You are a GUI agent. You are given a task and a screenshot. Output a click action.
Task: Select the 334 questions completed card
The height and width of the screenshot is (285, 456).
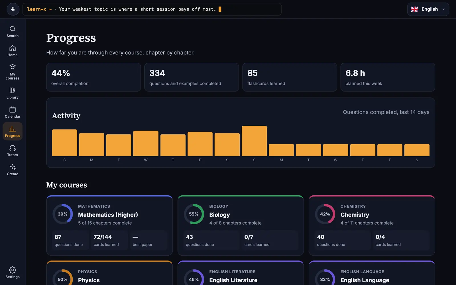pyautogui.click(x=192, y=77)
